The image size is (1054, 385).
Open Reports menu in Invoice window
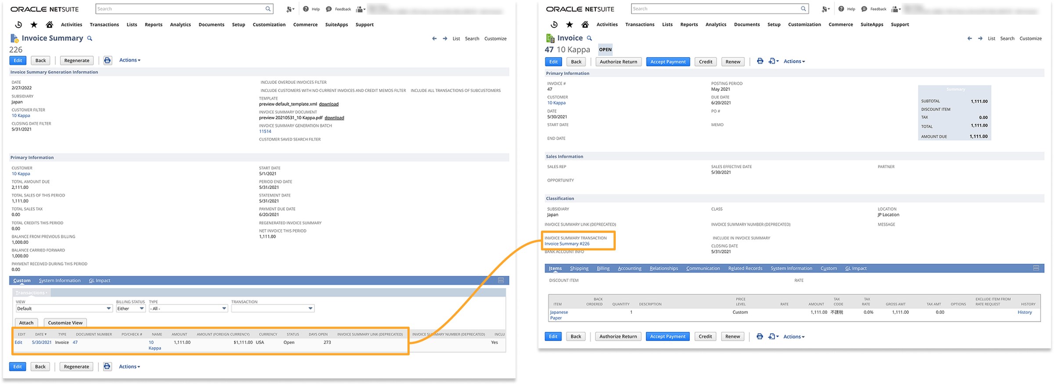(689, 25)
